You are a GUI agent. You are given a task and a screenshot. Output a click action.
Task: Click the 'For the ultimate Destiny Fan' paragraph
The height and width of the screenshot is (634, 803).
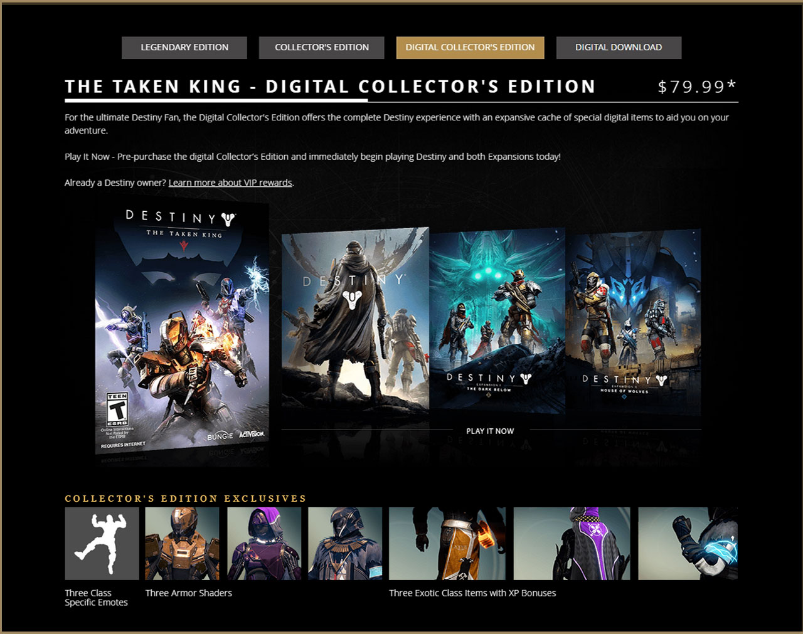[x=396, y=124]
